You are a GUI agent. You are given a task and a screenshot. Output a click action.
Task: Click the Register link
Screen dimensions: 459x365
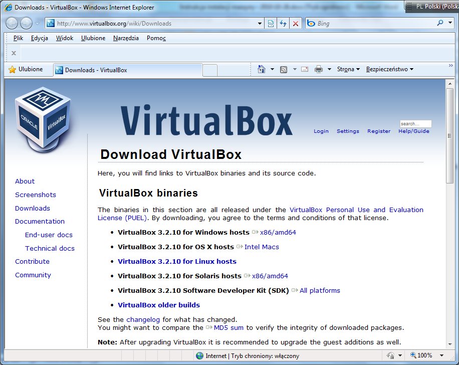(379, 131)
